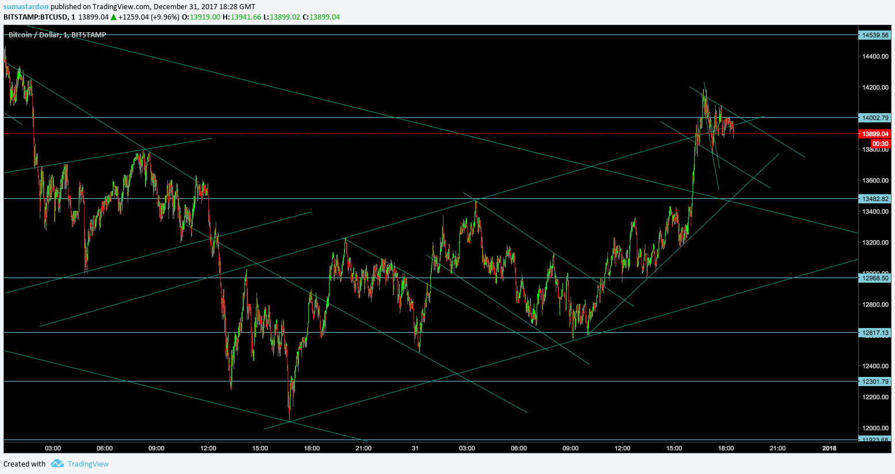The image size is (895, 474).
Task: Click the TradingView logo icon beside Created with
Action: [x=56, y=464]
